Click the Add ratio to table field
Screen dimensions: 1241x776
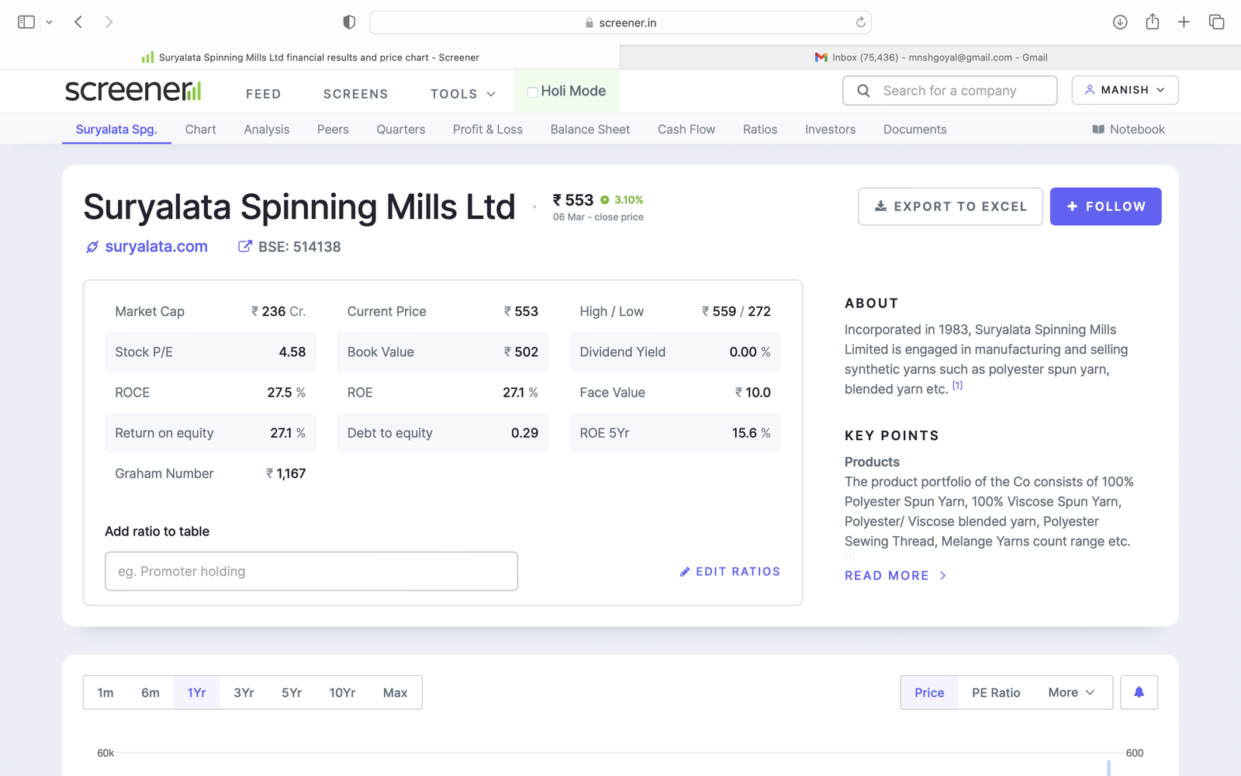pyautogui.click(x=311, y=571)
